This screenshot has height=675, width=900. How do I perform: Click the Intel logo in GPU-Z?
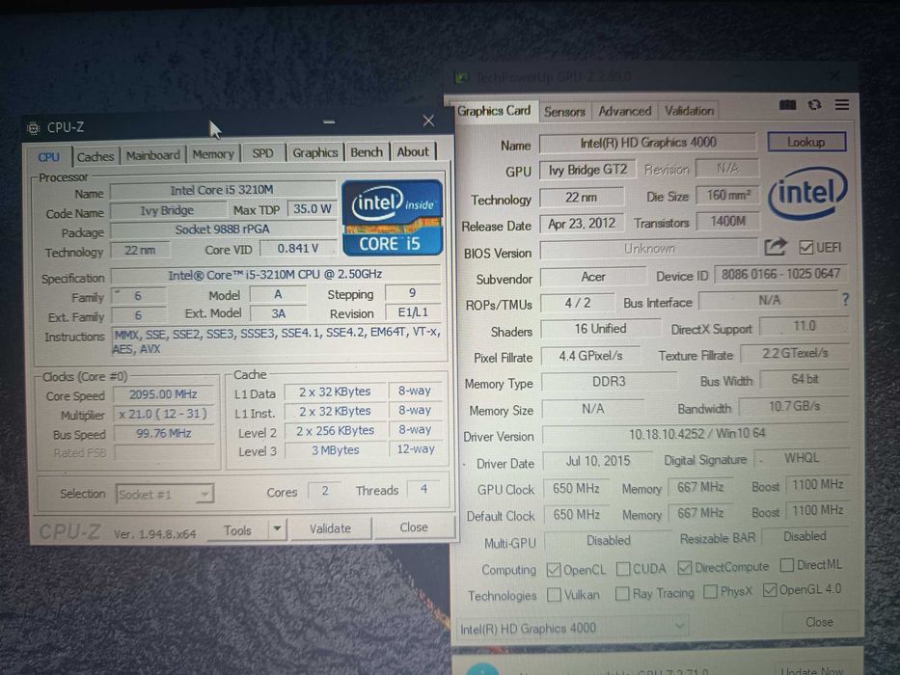[807, 192]
